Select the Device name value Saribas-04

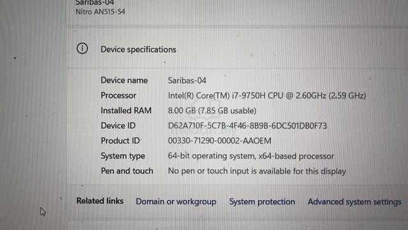tap(187, 80)
